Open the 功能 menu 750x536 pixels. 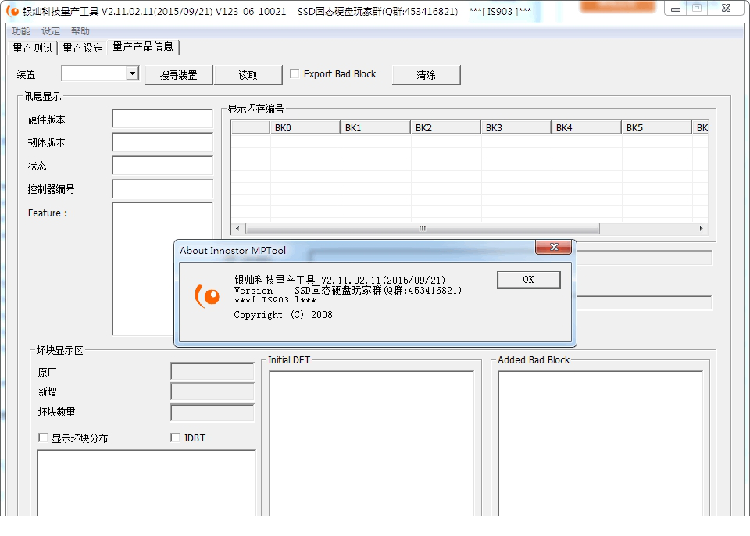coord(21,31)
